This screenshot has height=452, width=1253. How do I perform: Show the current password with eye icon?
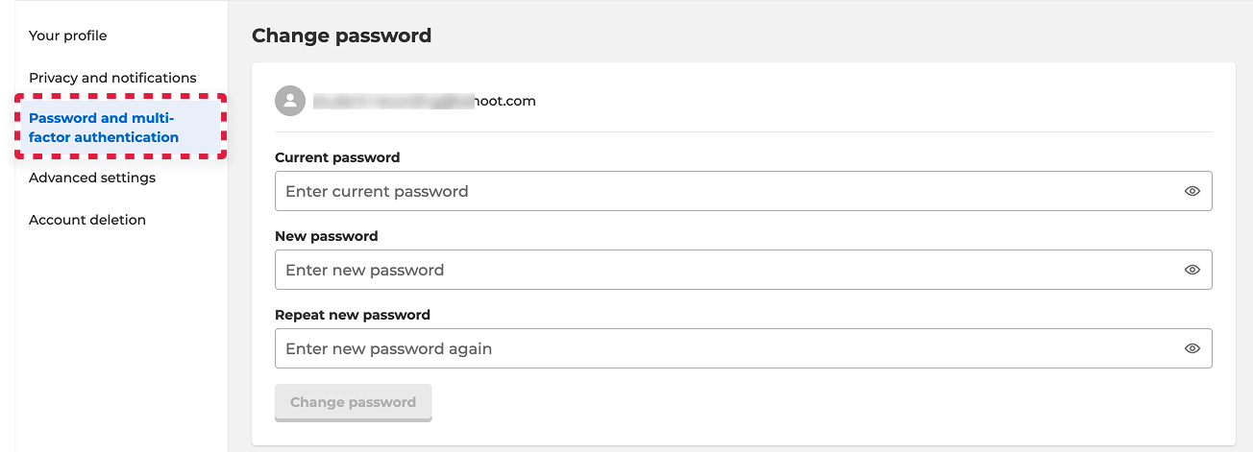click(x=1192, y=191)
